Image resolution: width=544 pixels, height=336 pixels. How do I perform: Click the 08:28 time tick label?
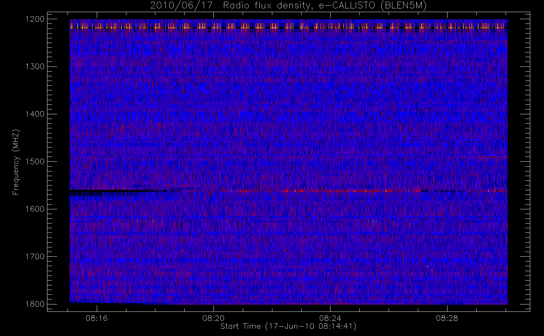447,318
